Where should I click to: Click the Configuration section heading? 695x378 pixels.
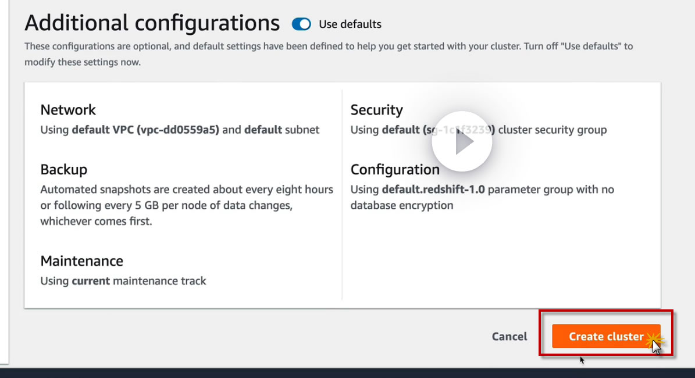click(x=395, y=170)
